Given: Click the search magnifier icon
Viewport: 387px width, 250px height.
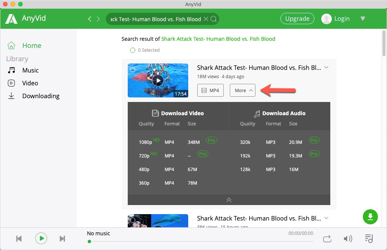Looking at the screenshot, I should point(214,19).
